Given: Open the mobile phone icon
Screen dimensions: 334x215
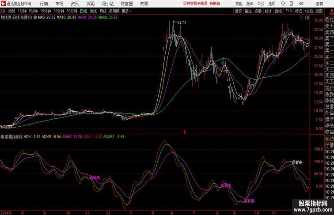Looking at the screenshot, I should (x=291, y=4).
